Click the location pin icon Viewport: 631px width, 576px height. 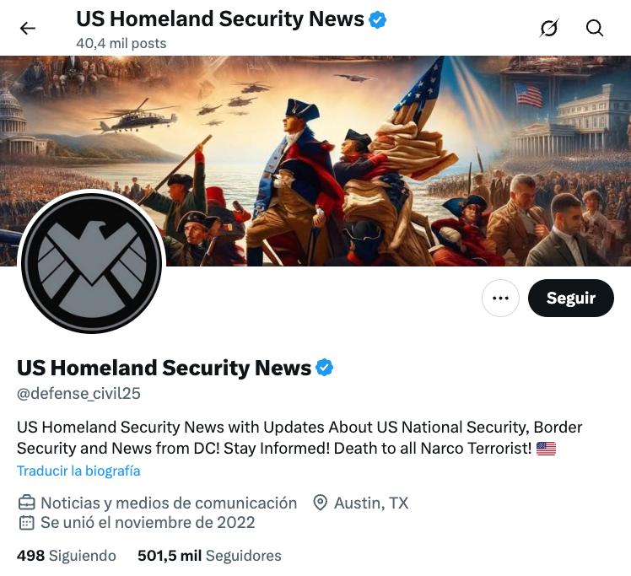click(x=320, y=503)
